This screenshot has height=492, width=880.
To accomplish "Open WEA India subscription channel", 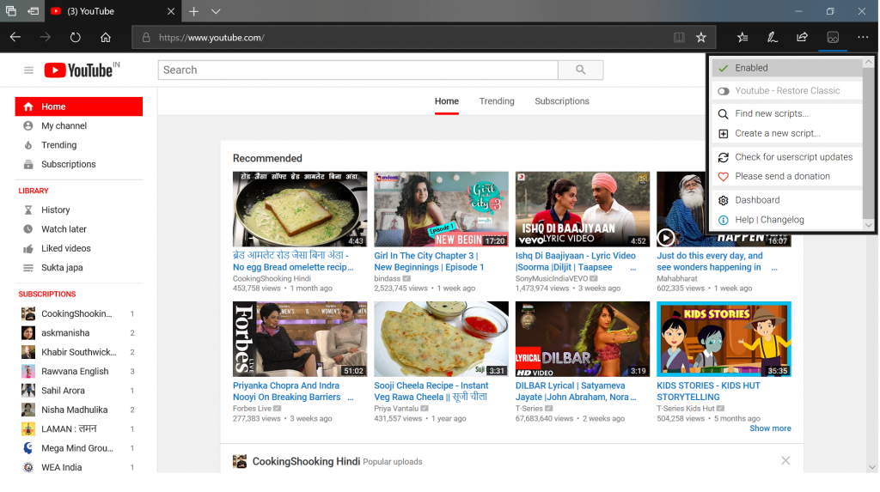I will coord(78,467).
